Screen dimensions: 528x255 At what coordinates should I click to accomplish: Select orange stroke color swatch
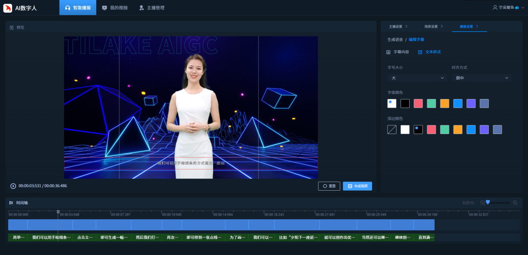(458, 130)
